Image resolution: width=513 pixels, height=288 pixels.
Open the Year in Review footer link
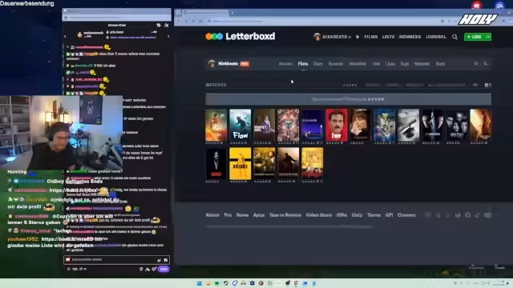point(285,215)
